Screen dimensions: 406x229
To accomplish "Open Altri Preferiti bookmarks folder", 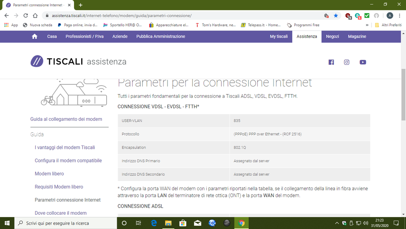I will click(x=388, y=25).
